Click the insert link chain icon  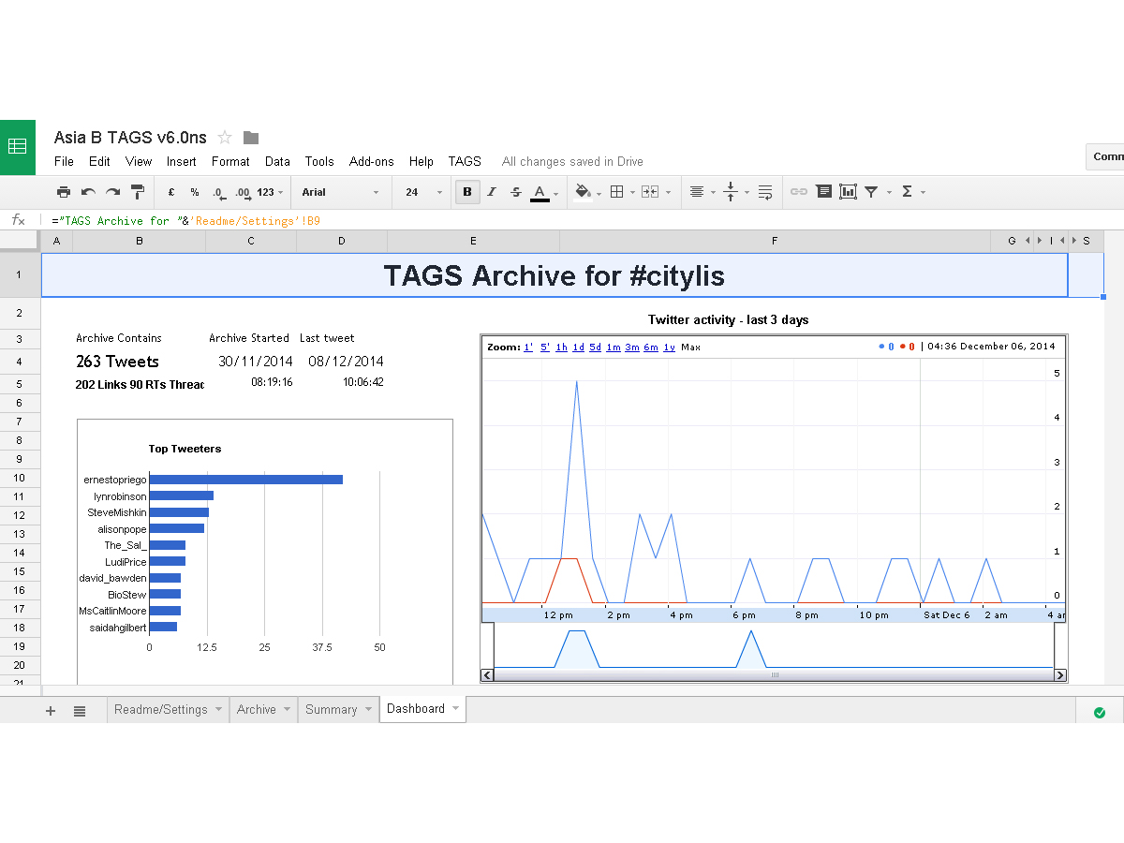[x=799, y=192]
